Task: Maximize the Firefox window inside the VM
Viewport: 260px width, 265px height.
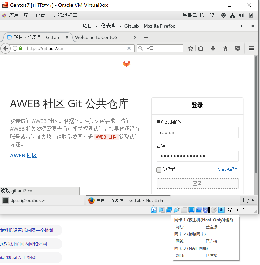Action: point(242,26)
